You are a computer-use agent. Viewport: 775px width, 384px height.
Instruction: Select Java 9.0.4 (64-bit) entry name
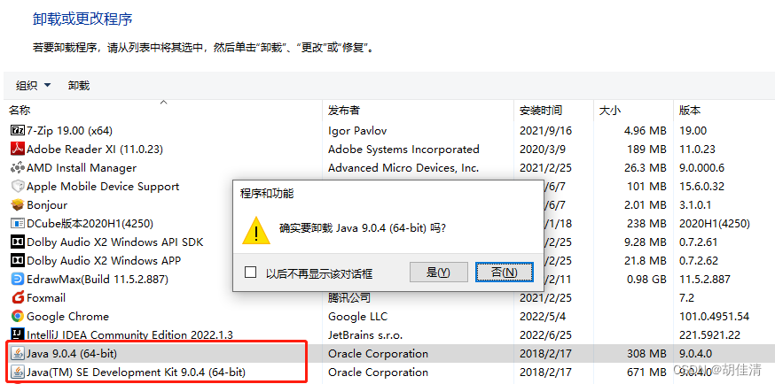72,353
